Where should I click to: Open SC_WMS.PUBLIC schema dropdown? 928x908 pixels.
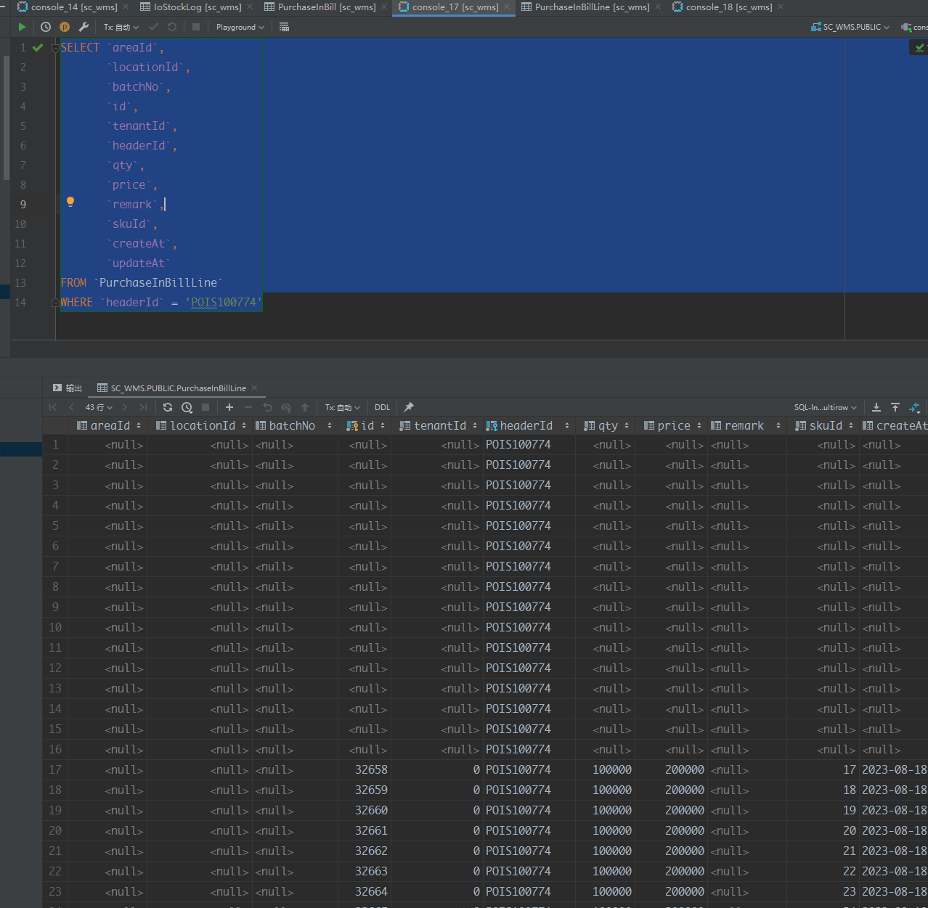click(x=850, y=27)
